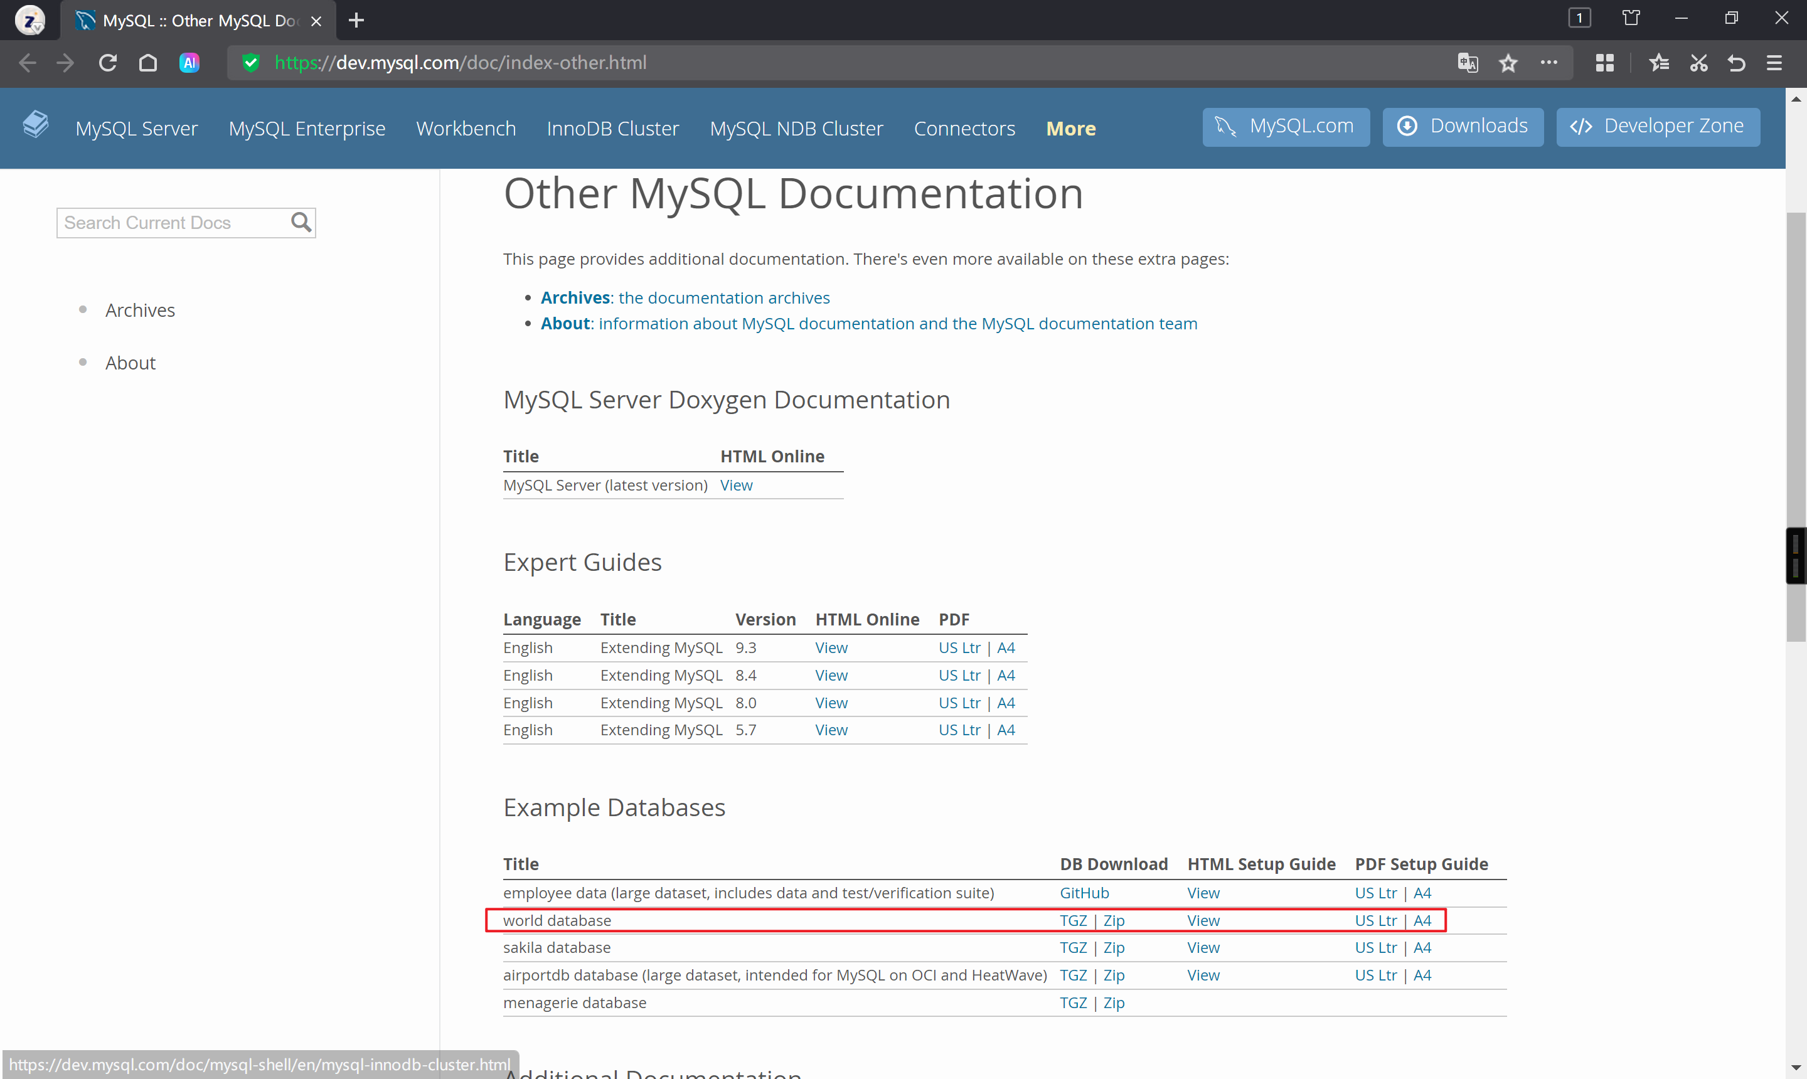Open About in the sidebar
Viewport: 1807px width, 1079px height.
coord(130,363)
